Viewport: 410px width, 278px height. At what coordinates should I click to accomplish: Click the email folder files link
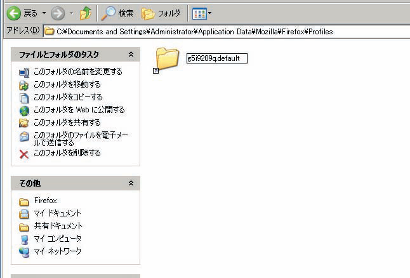click(x=81, y=139)
